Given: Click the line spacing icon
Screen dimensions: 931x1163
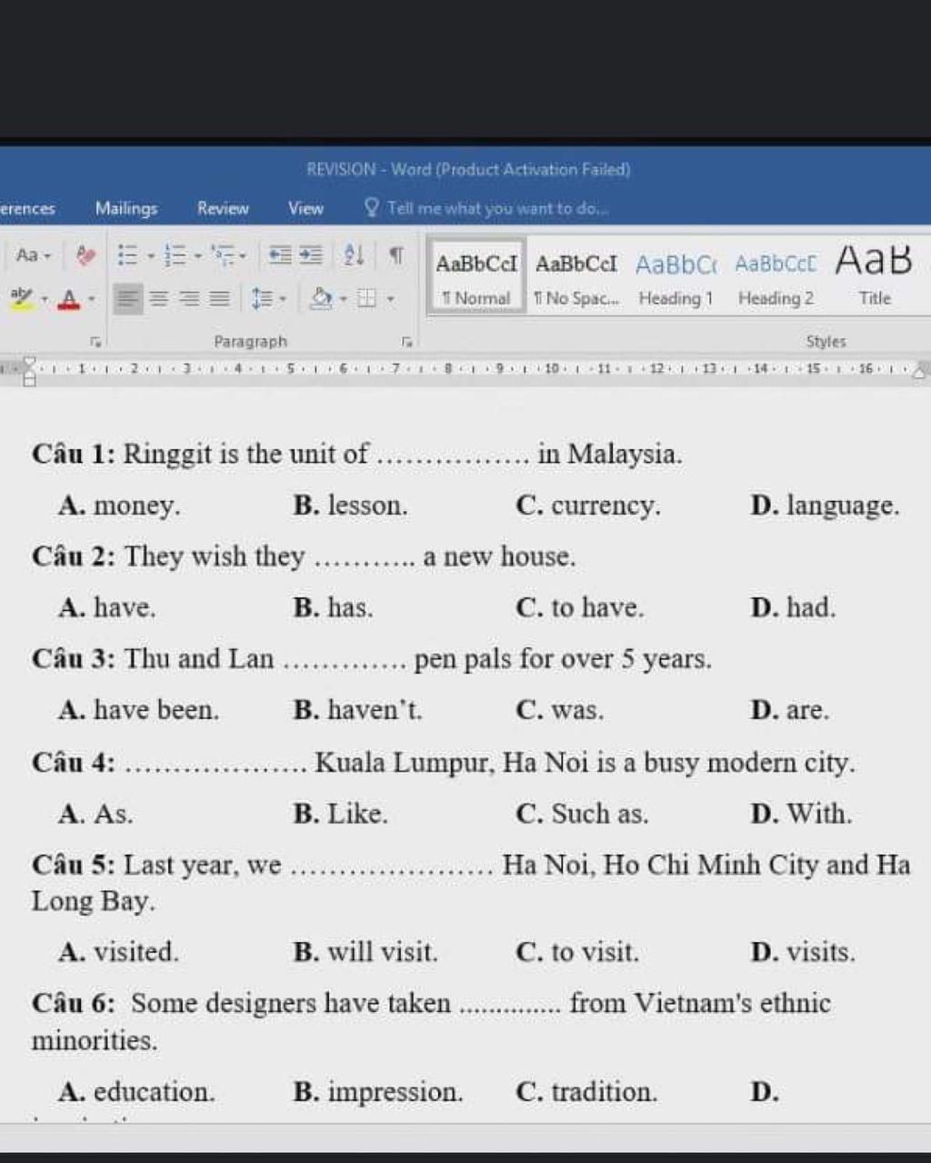Looking at the screenshot, I should pyautogui.click(x=262, y=298).
